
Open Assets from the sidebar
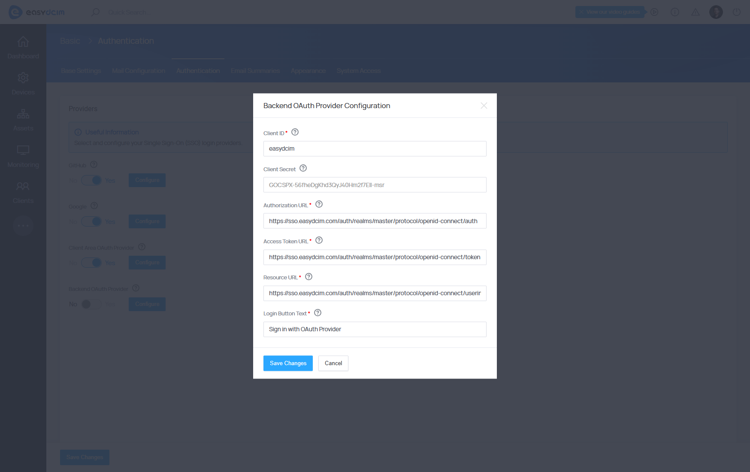coord(23,120)
